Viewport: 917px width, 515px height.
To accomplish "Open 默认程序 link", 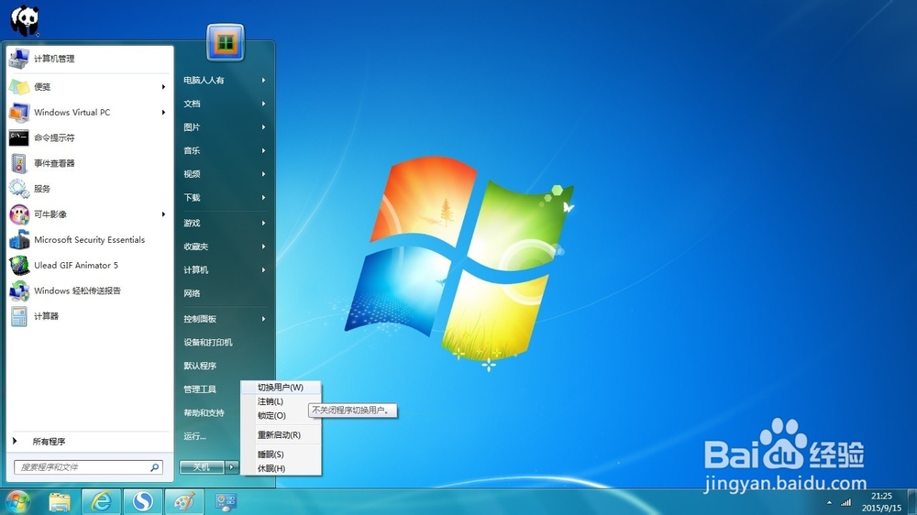I will (x=200, y=366).
